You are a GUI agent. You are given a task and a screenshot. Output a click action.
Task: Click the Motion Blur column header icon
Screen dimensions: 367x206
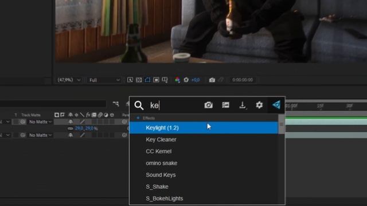[x=100, y=114]
